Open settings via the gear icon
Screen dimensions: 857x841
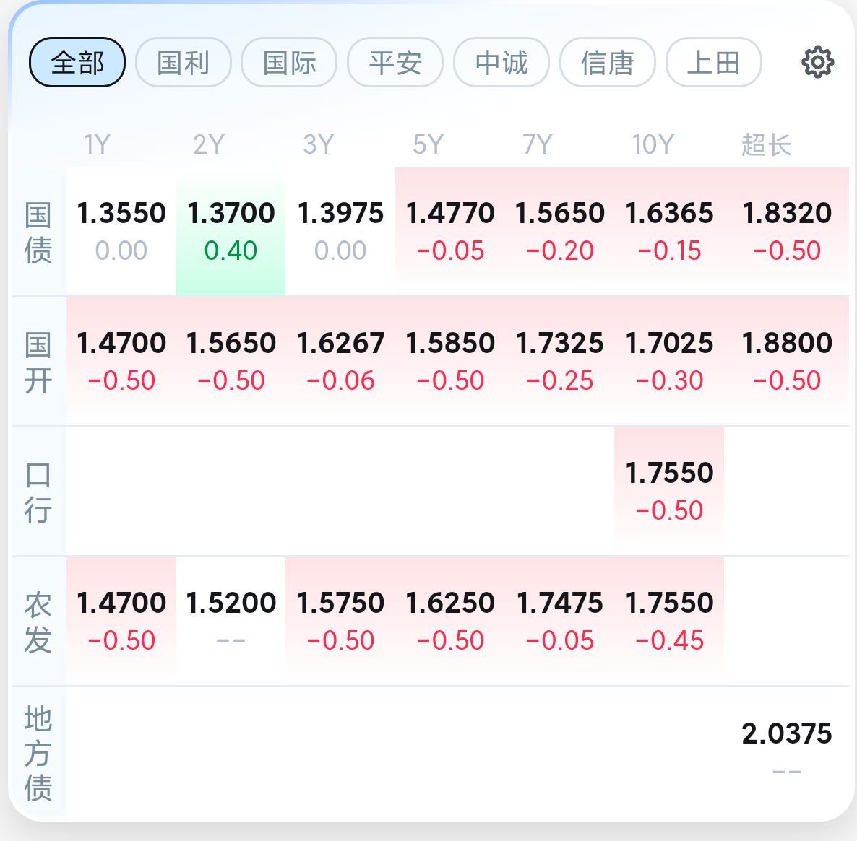[x=818, y=62]
